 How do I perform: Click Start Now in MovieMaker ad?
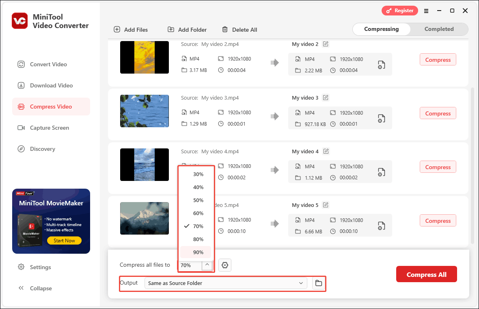[64, 240]
